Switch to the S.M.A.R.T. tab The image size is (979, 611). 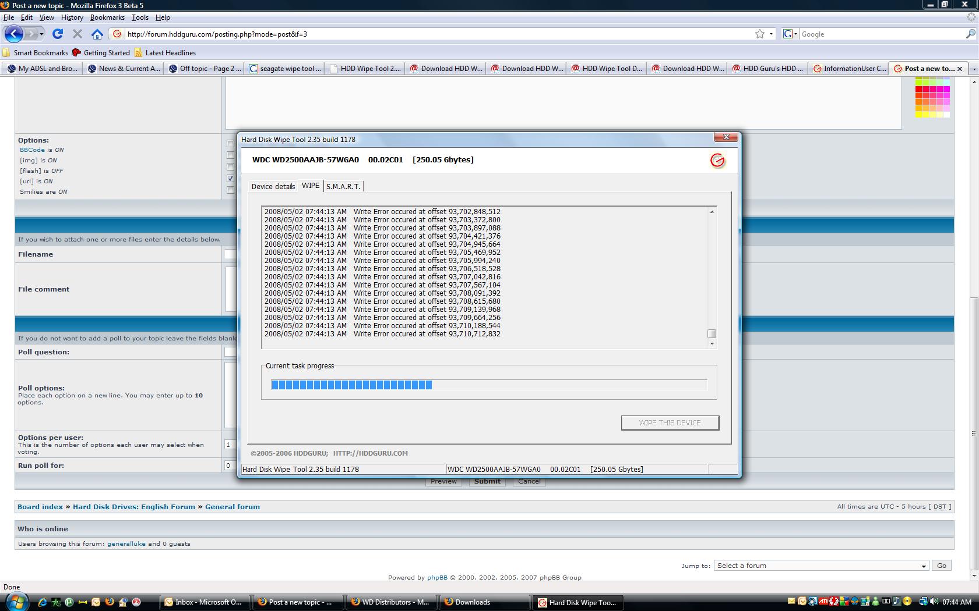pyautogui.click(x=343, y=186)
